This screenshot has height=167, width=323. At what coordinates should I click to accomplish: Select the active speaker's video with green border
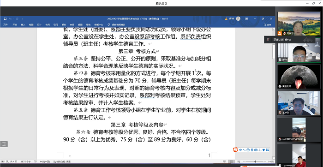coord(299,50)
